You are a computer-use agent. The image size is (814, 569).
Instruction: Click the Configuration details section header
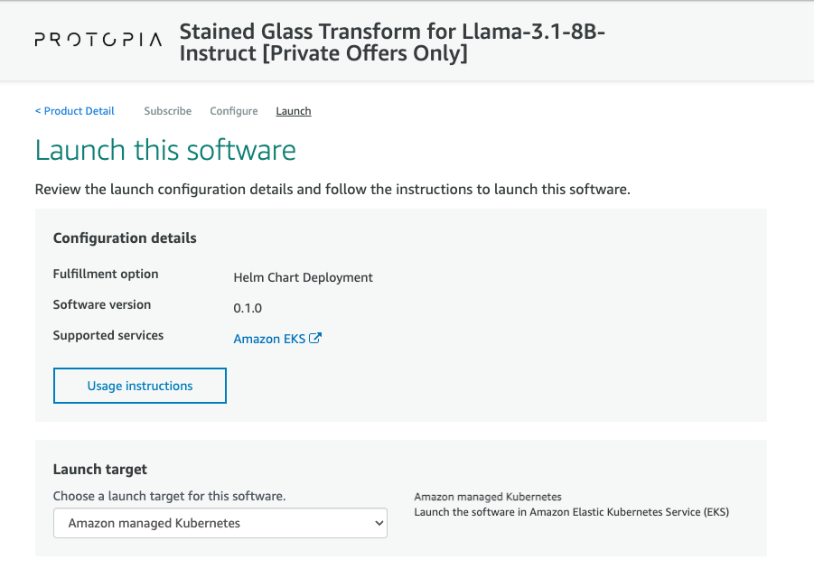(x=125, y=238)
